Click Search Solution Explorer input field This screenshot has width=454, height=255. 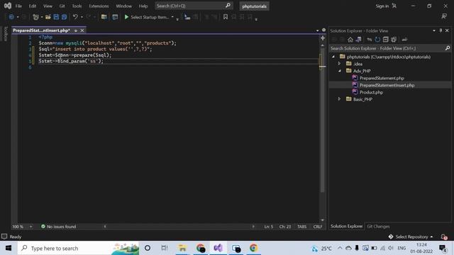pyautogui.click(x=387, y=48)
